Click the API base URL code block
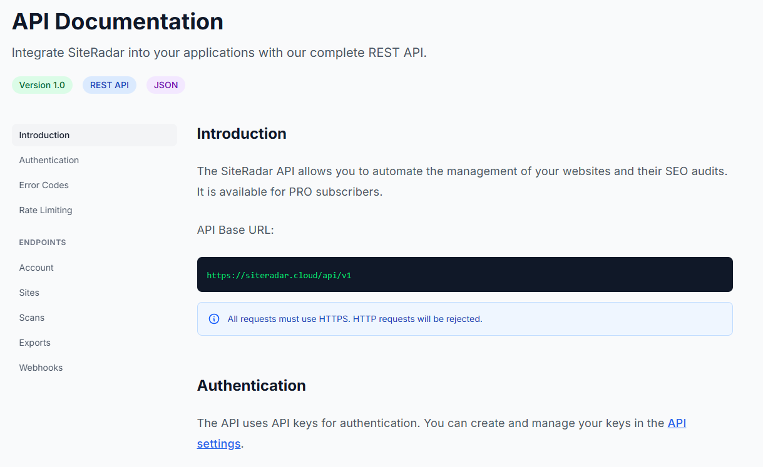 tap(465, 274)
